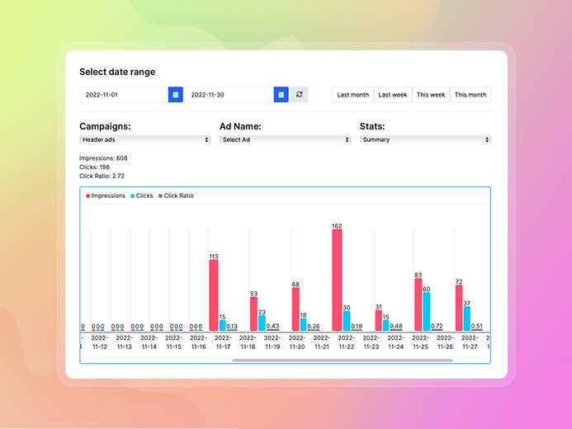Click the 2022-11-22 axis date label

(x=346, y=342)
